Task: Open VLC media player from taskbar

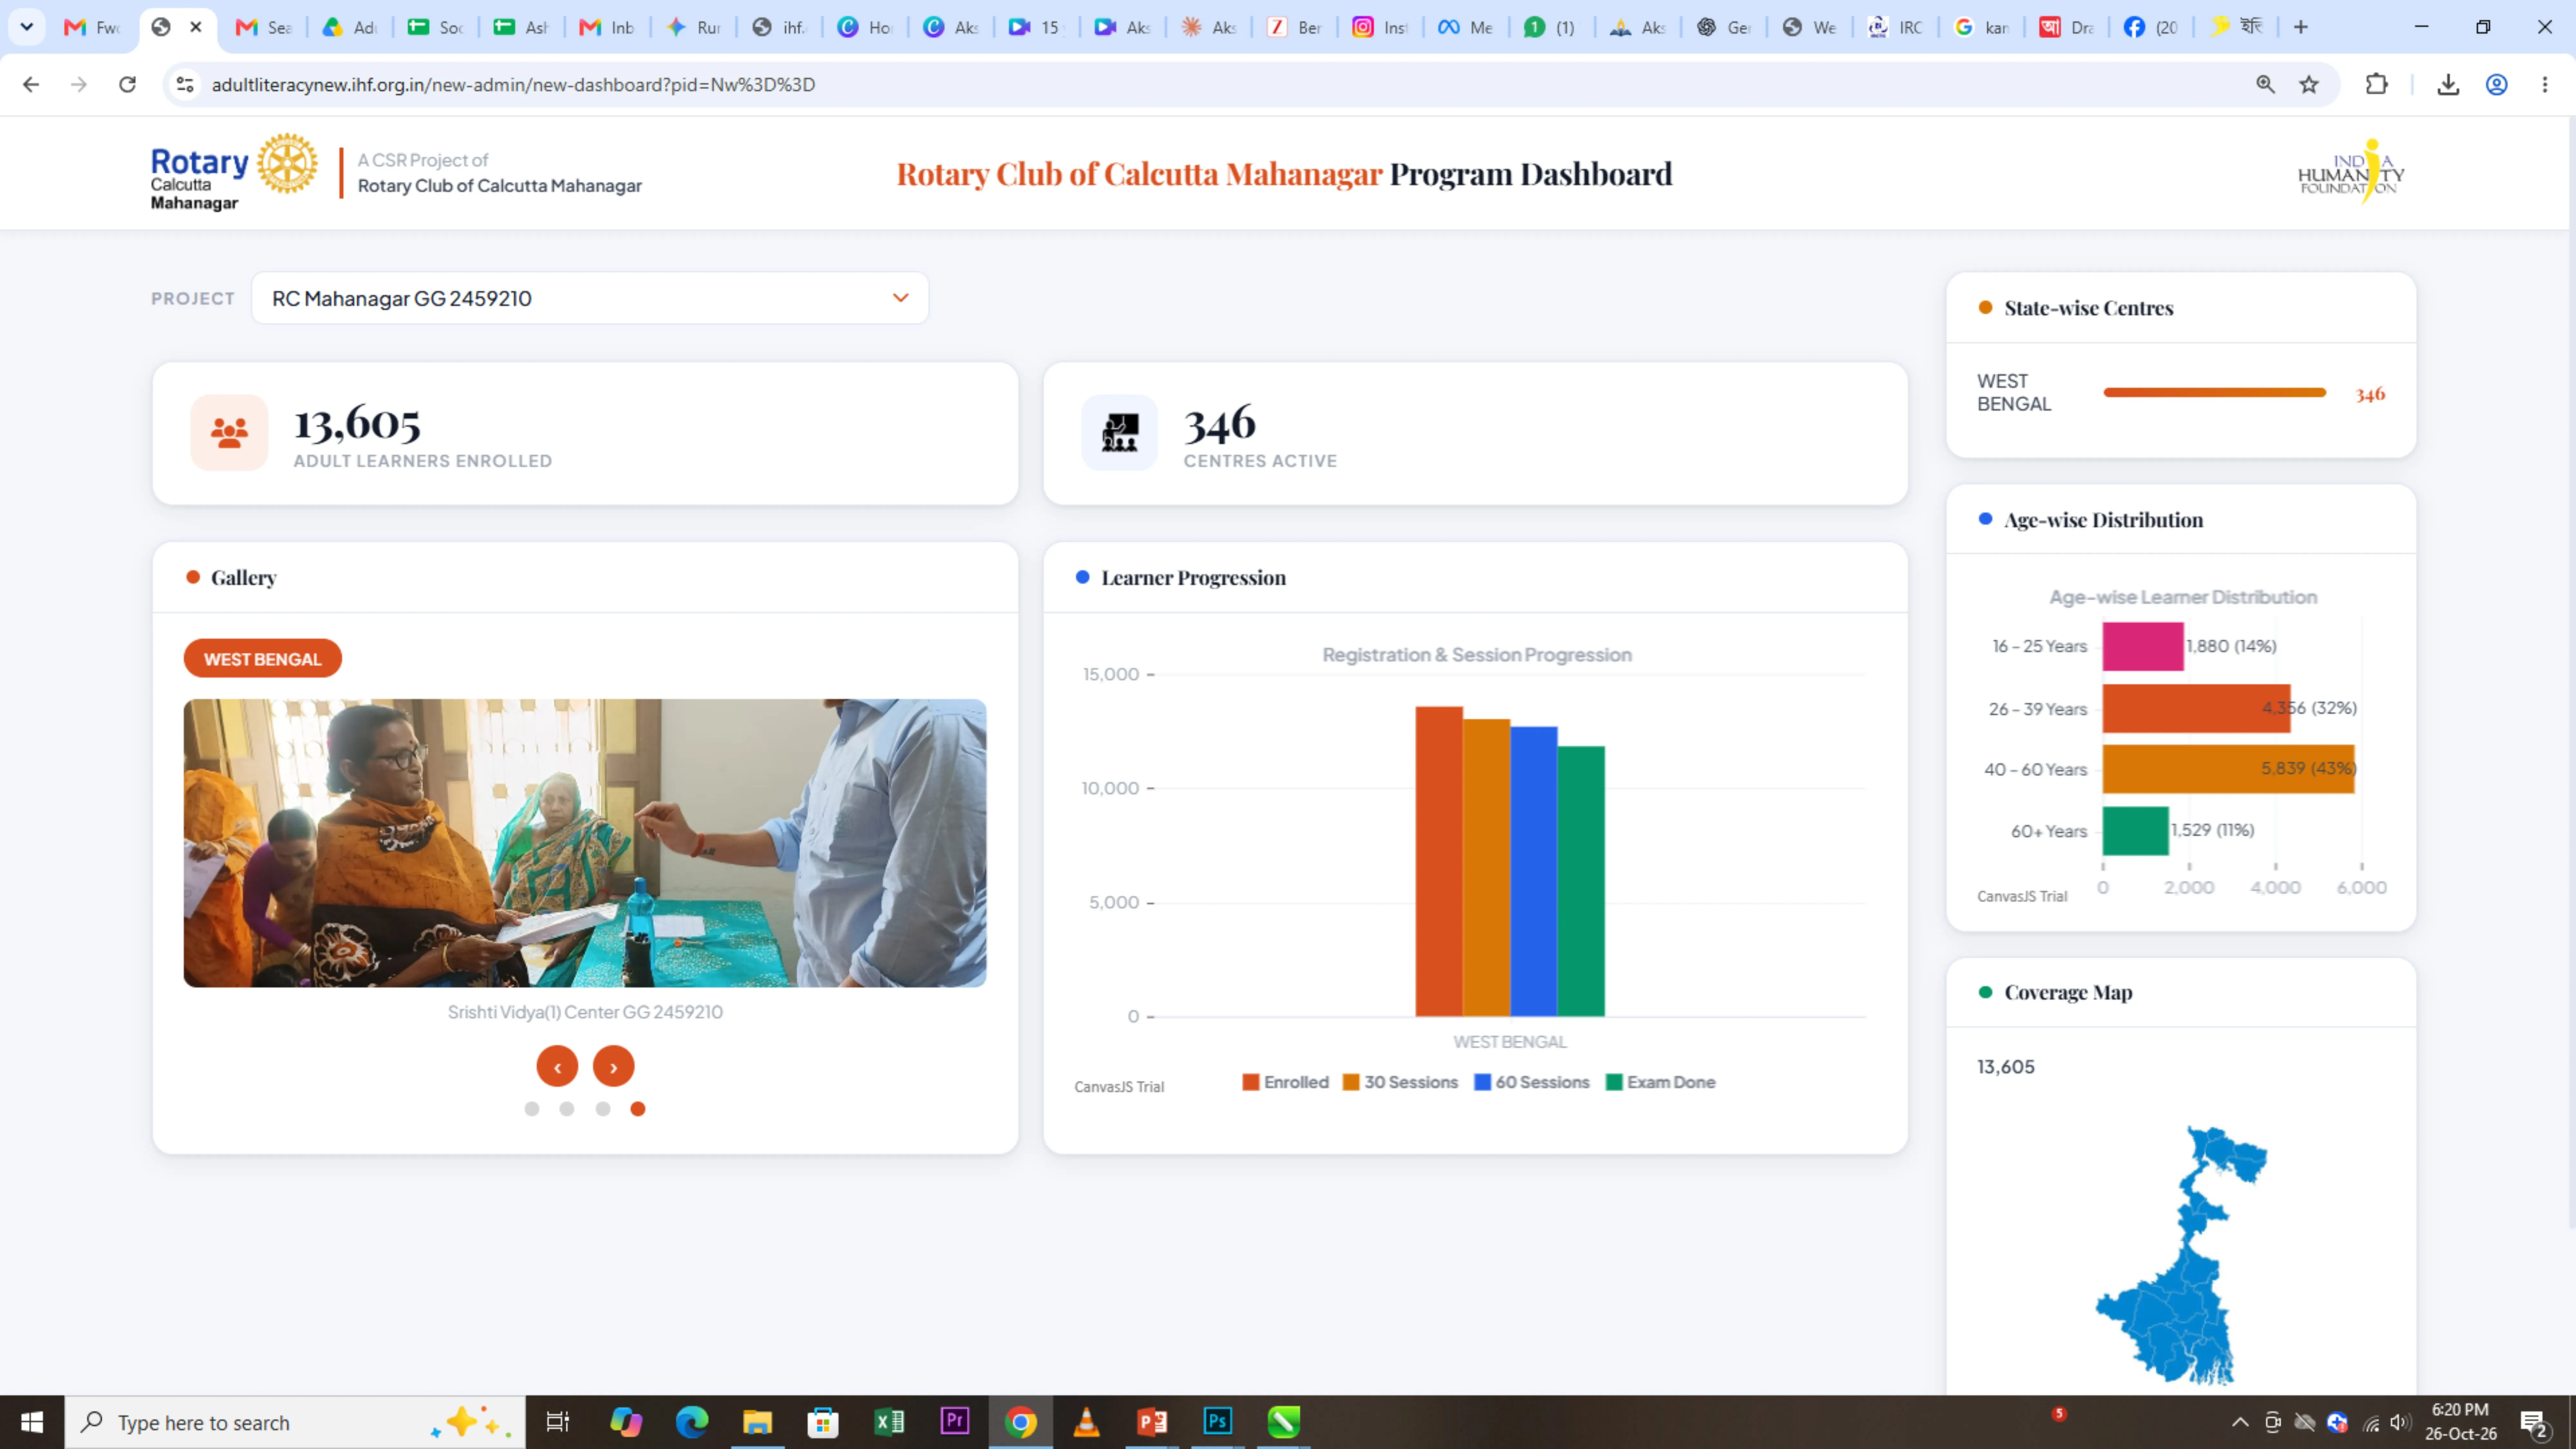Action: [x=1086, y=1422]
